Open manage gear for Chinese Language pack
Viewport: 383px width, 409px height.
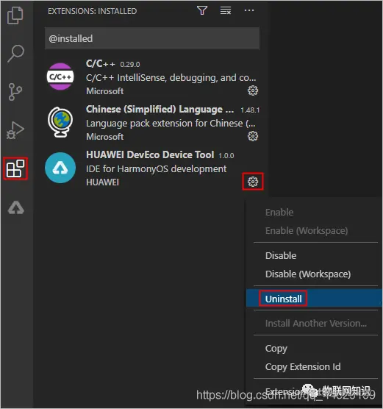[x=253, y=136]
